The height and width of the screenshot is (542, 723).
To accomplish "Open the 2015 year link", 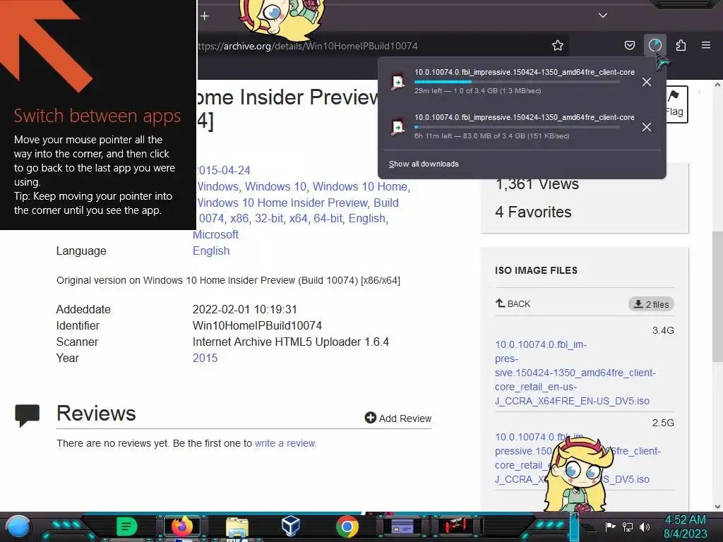I will click(x=205, y=358).
